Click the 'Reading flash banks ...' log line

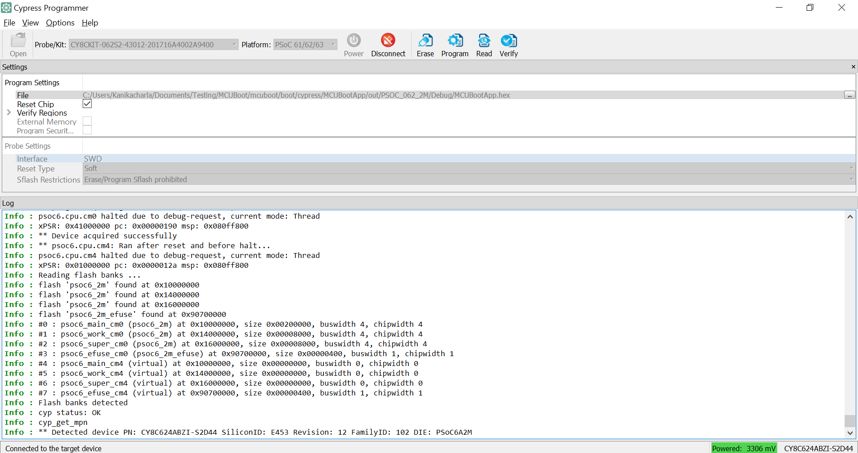(x=73, y=275)
